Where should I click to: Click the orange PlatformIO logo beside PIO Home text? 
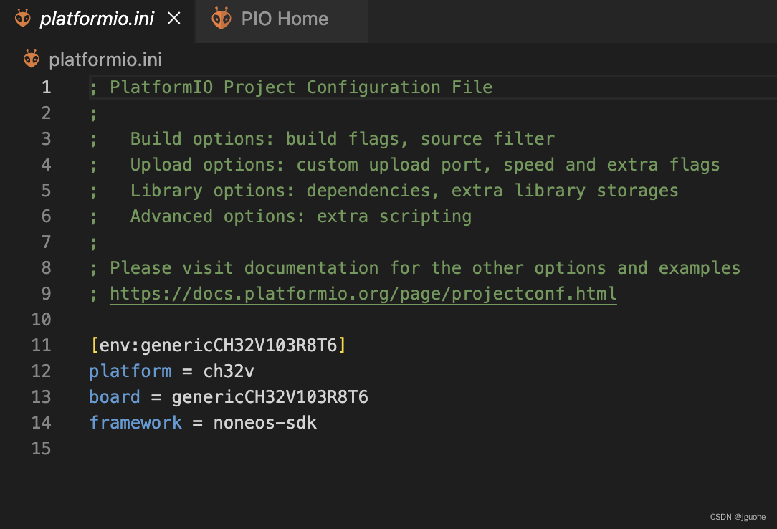coord(221,18)
